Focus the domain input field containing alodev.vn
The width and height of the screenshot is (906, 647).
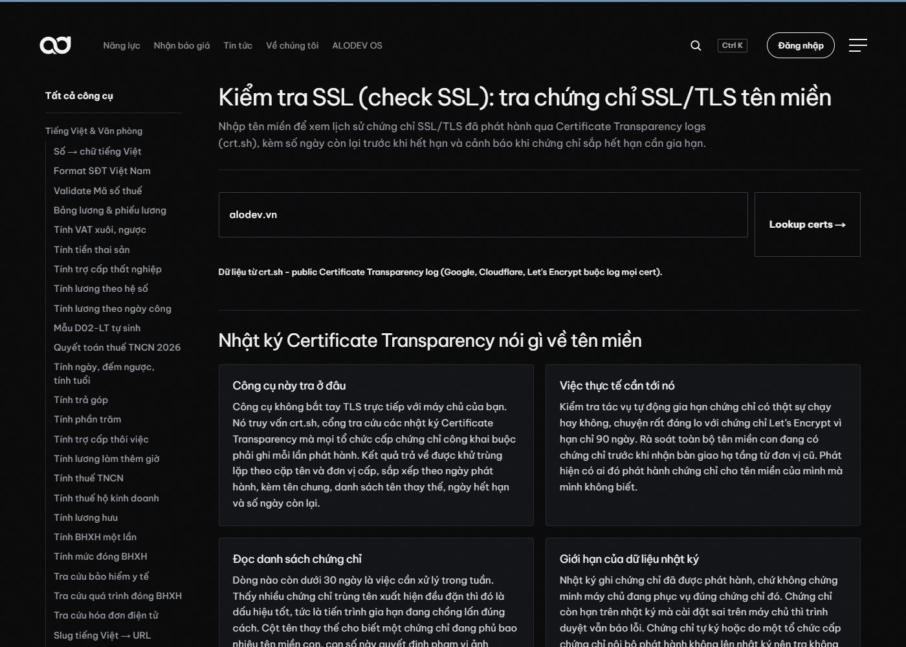(x=483, y=215)
